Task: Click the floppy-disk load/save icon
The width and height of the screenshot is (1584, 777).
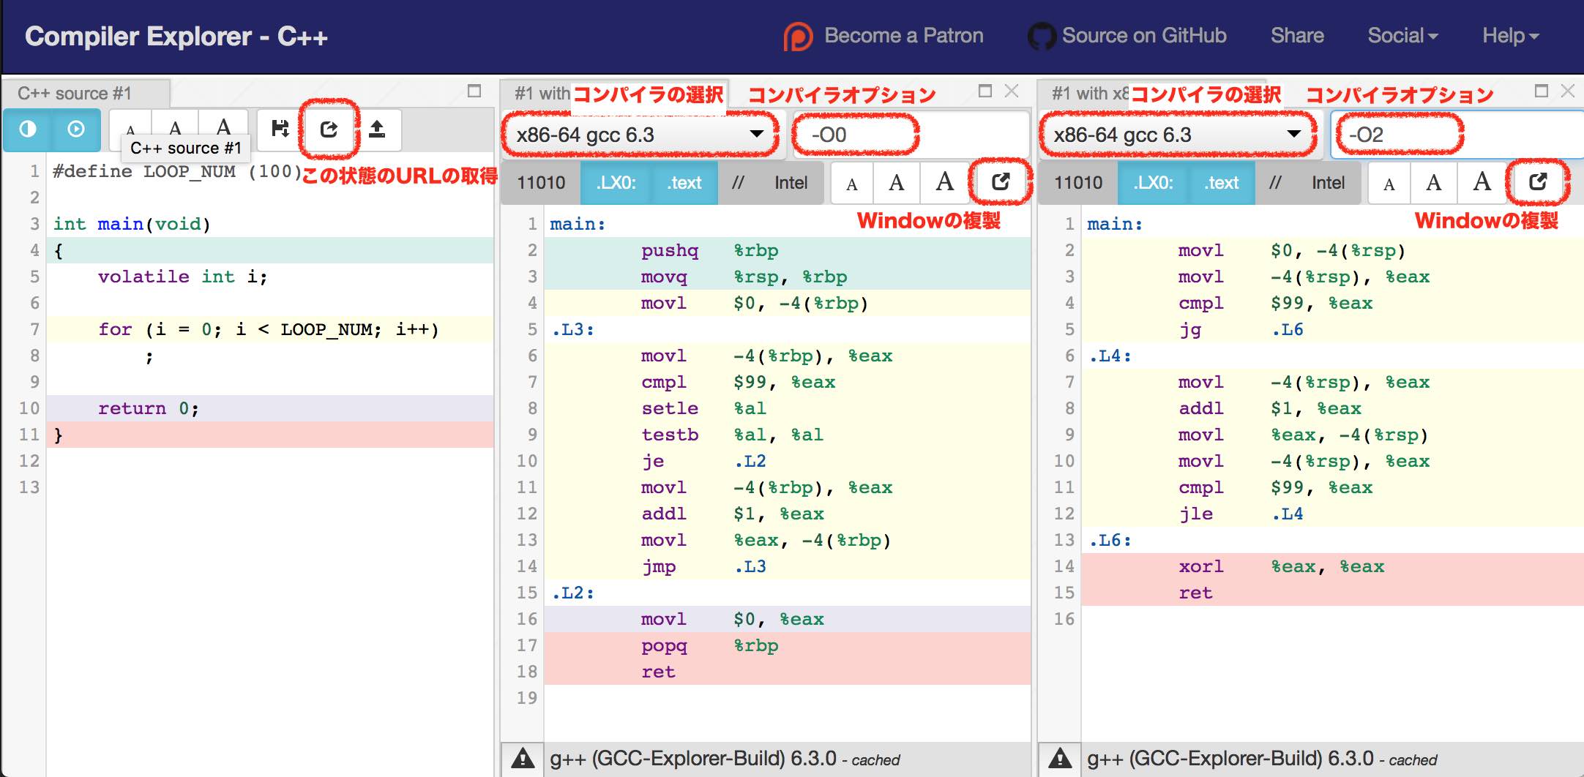Action: pos(280,129)
